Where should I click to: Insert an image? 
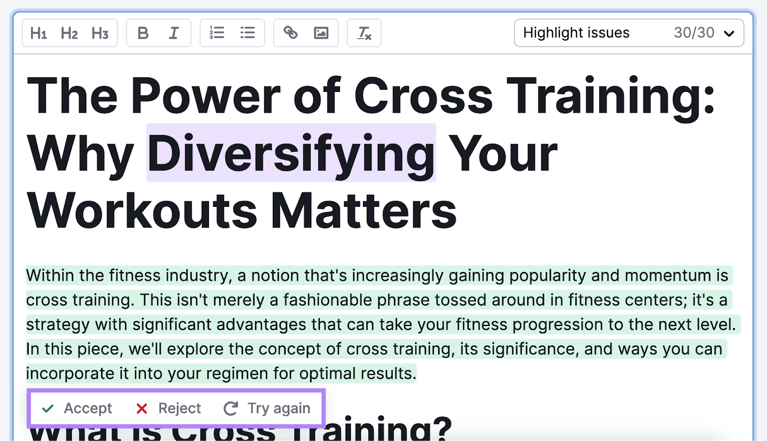321,33
